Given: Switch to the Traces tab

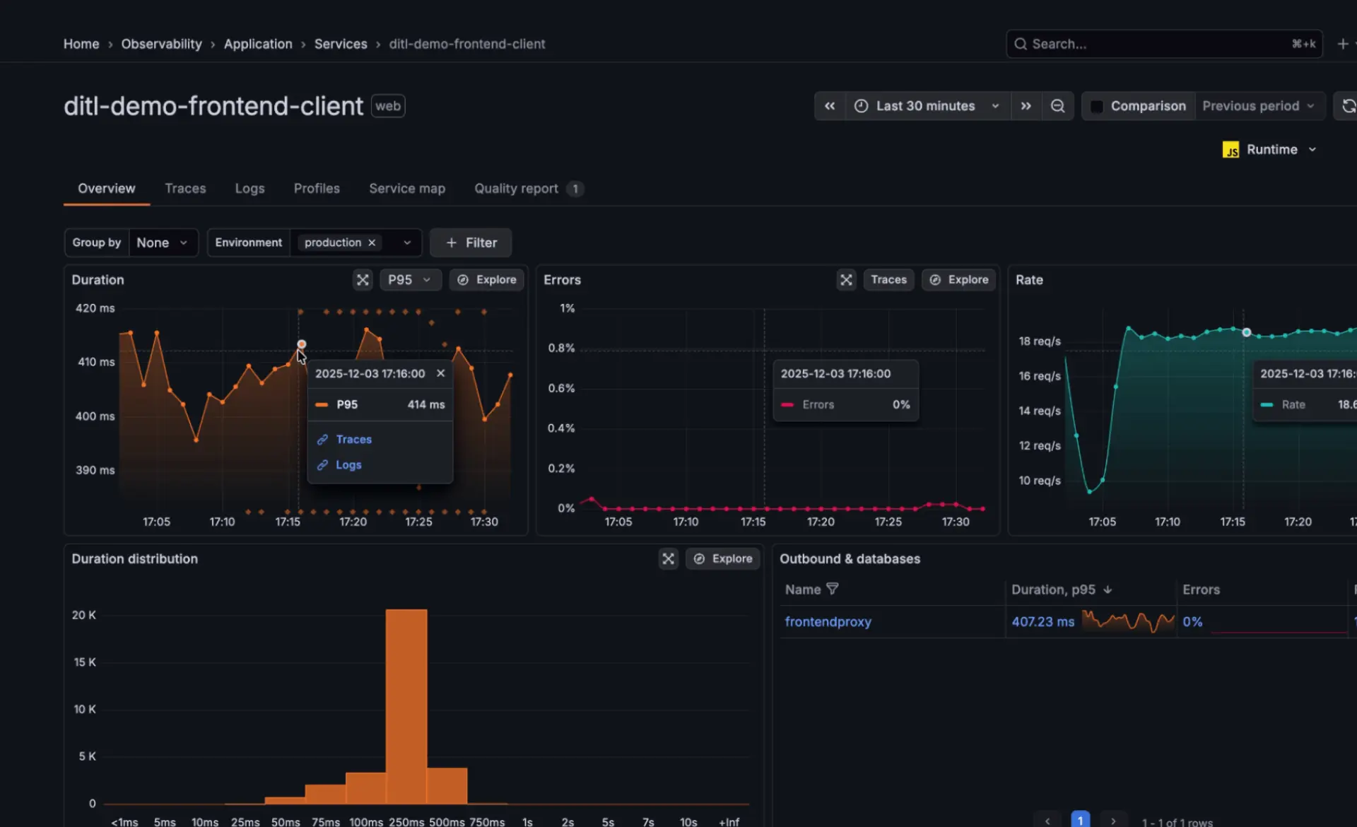Looking at the screenshot, I should (x=185, y=189).
